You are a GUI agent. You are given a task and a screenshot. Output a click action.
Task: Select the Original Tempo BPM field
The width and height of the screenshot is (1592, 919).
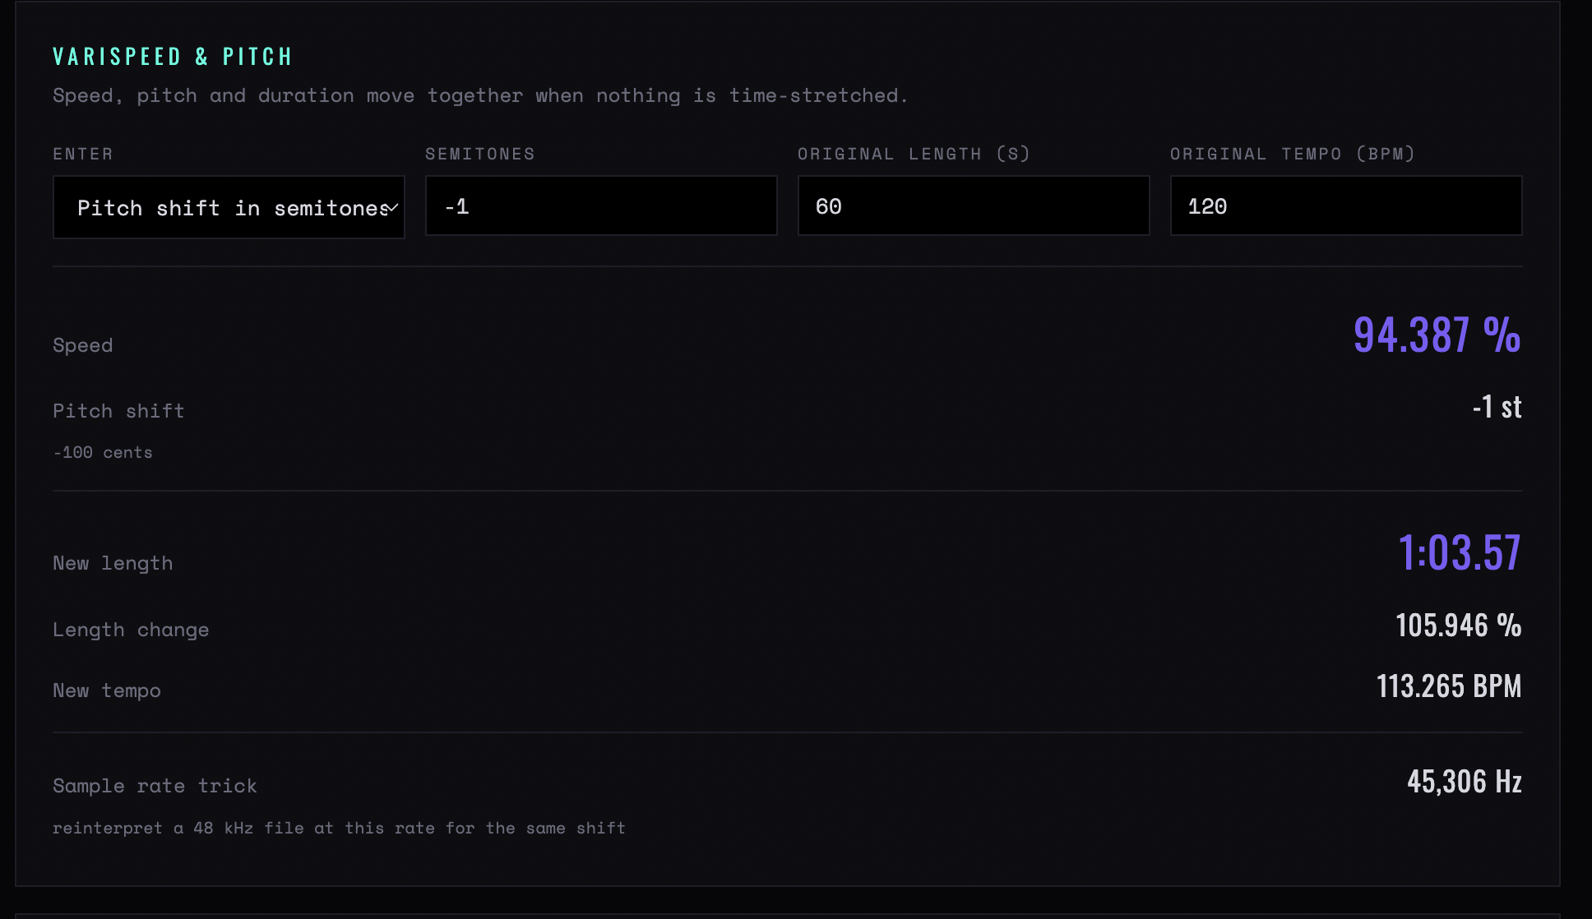pos(1346,206)
